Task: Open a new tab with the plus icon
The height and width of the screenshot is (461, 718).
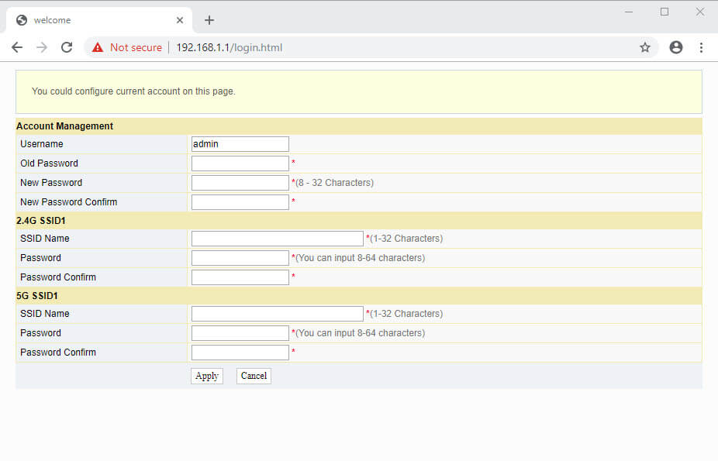Action: (x=209, y=20)
